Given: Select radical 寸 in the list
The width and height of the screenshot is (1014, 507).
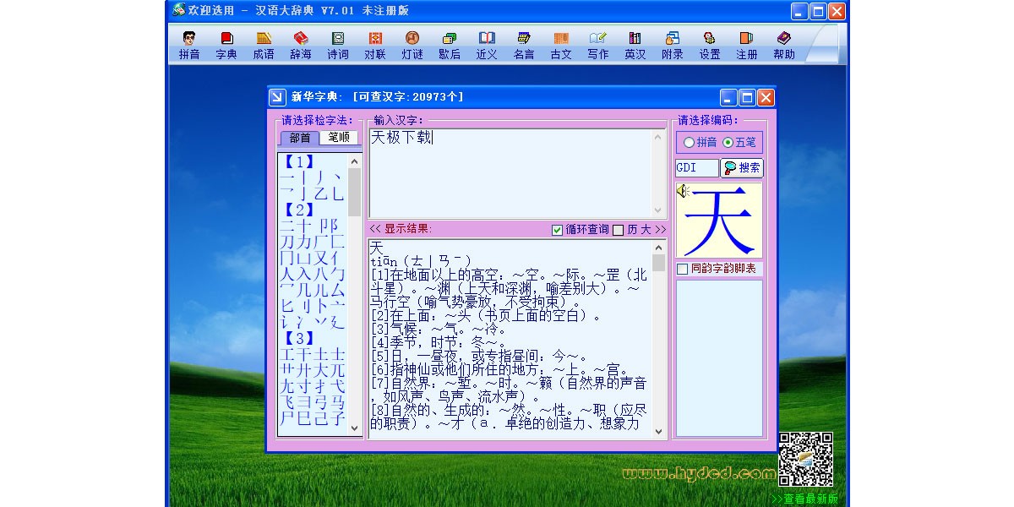Looking at the screenshot, I should click(x=304, y=386).
